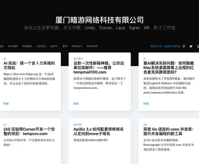Viewport: 199px width, 164px height.
Task: Open the Twitter bird icon link
Action: click(x=191, y=46)
